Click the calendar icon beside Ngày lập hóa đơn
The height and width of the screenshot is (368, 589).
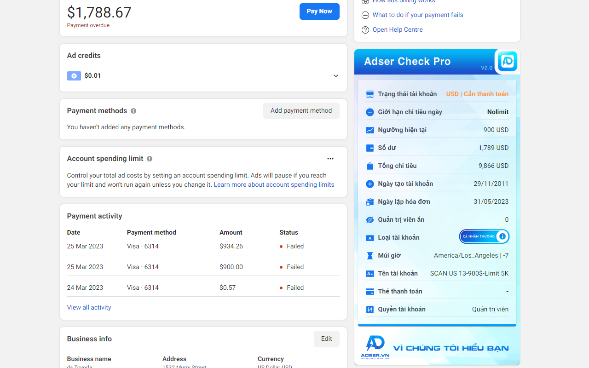click(370, 201)
